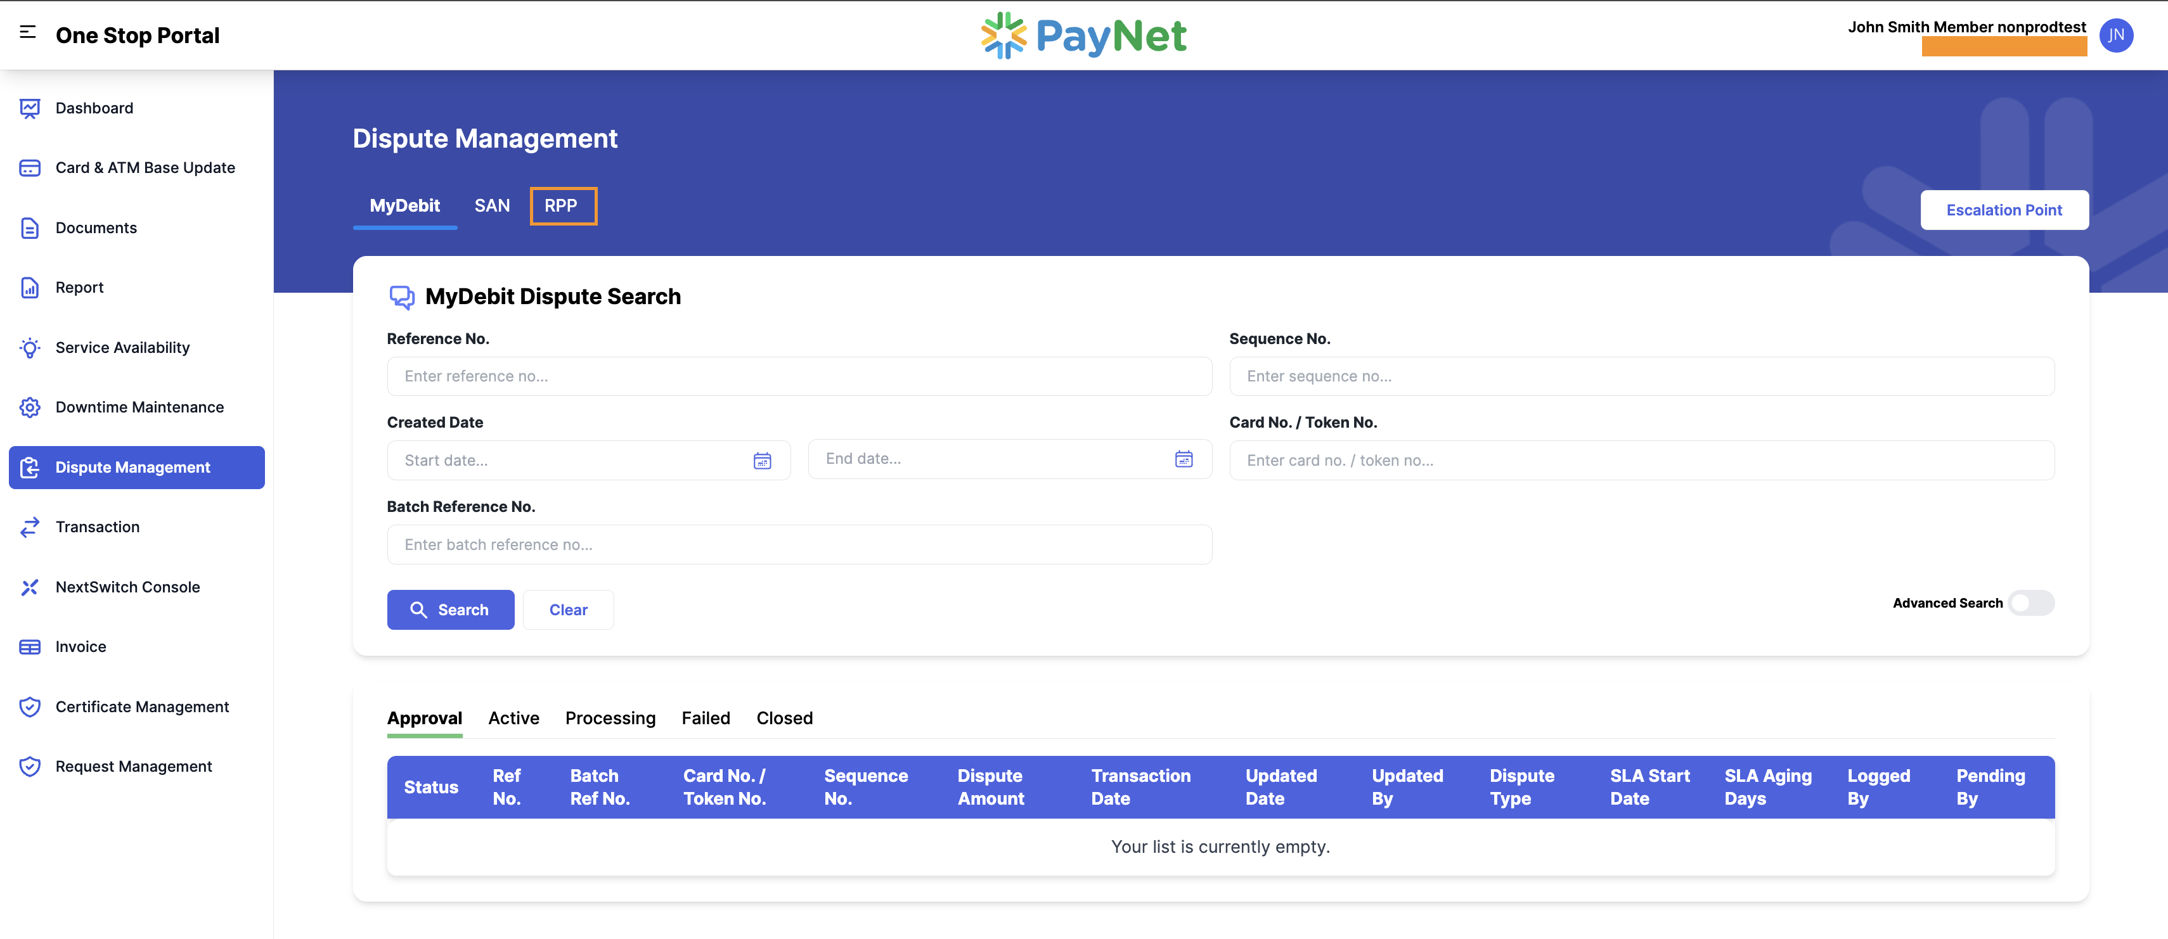The height and width of the screenshot is (939, 2168).
Task: Click the John Smith Member nonprodtest username
Action: click(x=1966, y=27)
